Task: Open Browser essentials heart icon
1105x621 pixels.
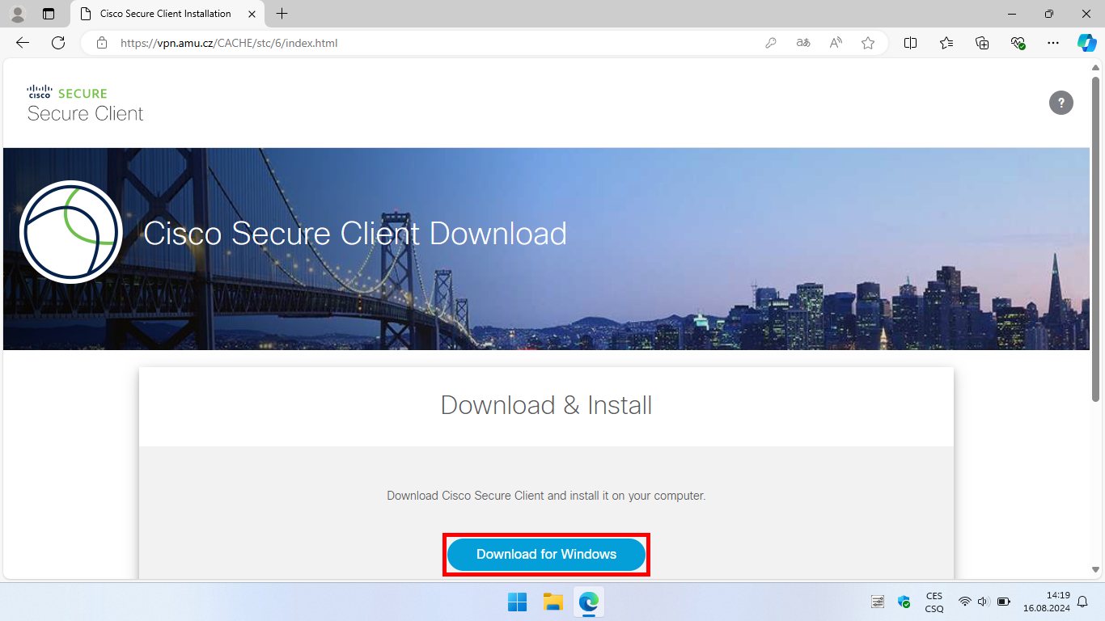Action: (1018, 43)
